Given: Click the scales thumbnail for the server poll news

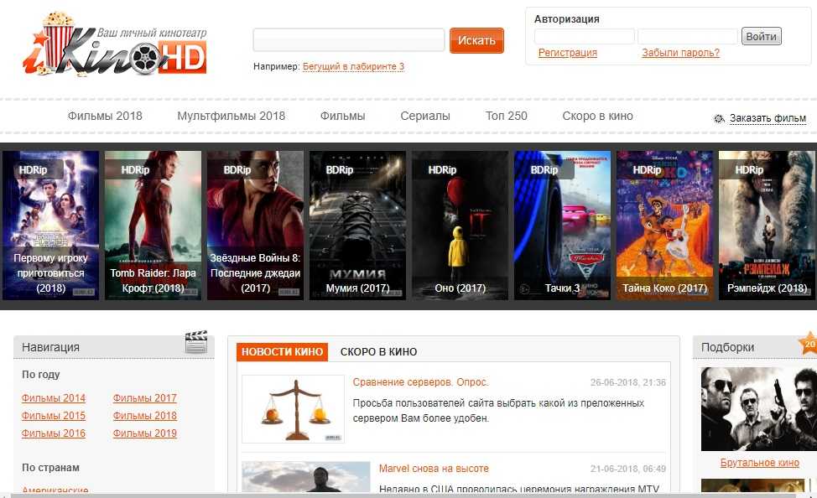Looking at the screenshot, I should tap(293, 409).
